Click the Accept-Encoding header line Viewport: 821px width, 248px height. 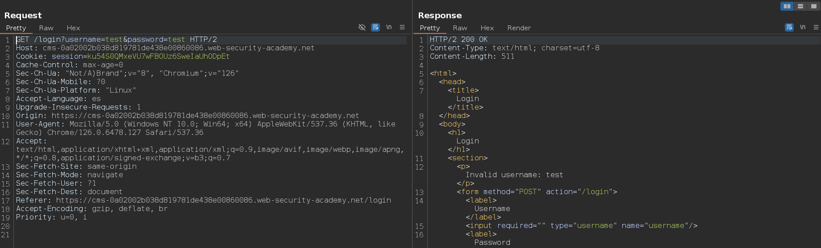click(x=92, y=209)
